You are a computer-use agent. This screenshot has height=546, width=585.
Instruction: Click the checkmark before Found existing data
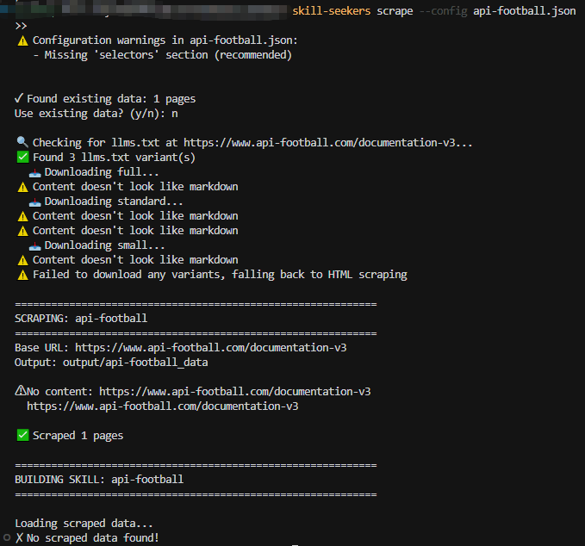coord(19,99)
